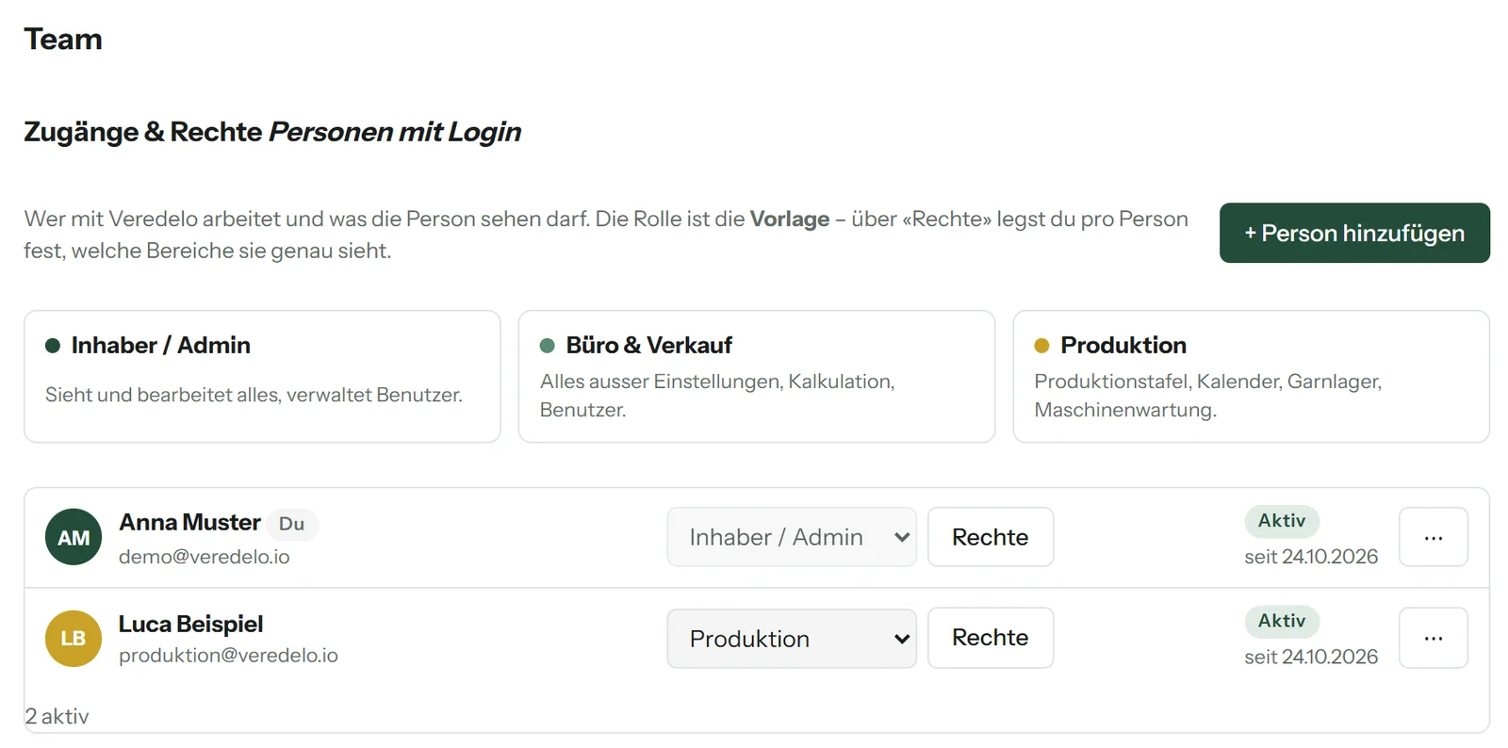
Task: Open the more options menu for Anna Muster
Action: (x=1433, y=537)
